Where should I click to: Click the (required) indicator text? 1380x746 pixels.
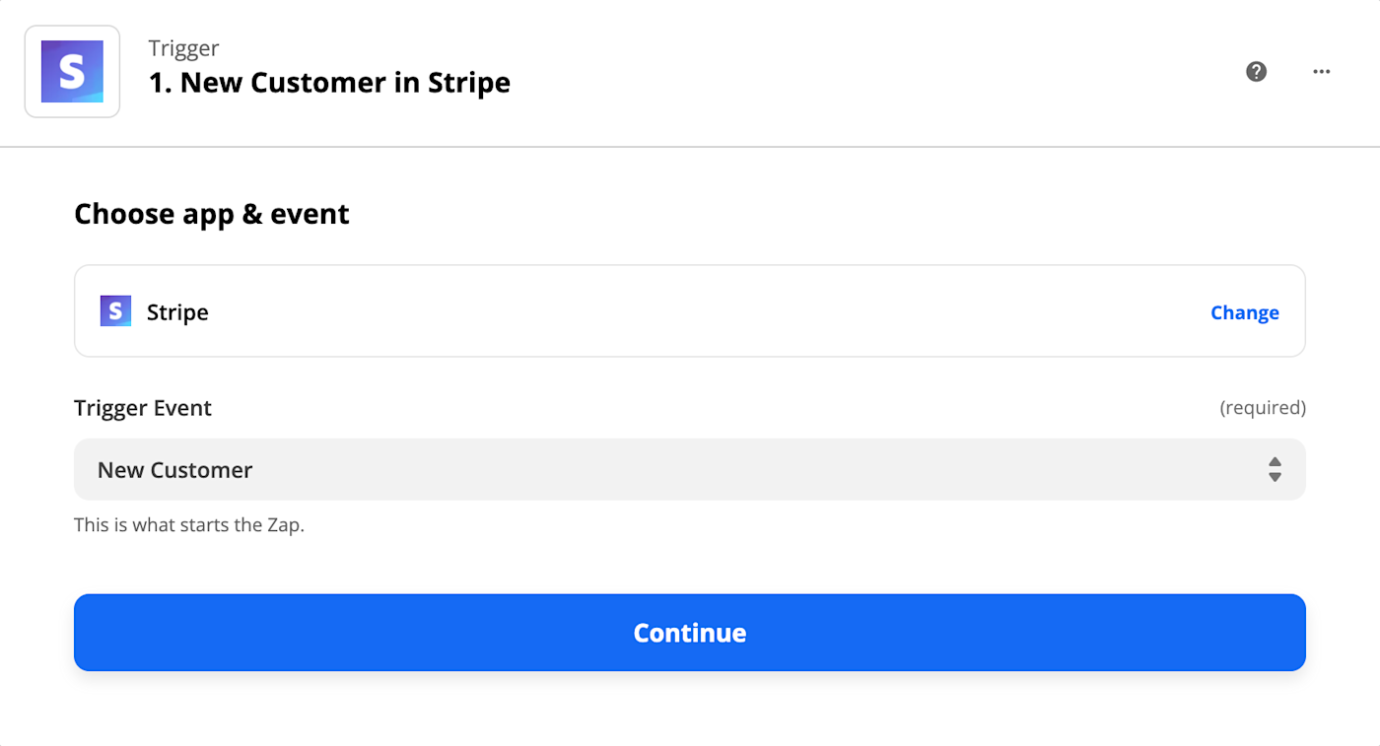pyautogui.click(x=1262, y=408)
